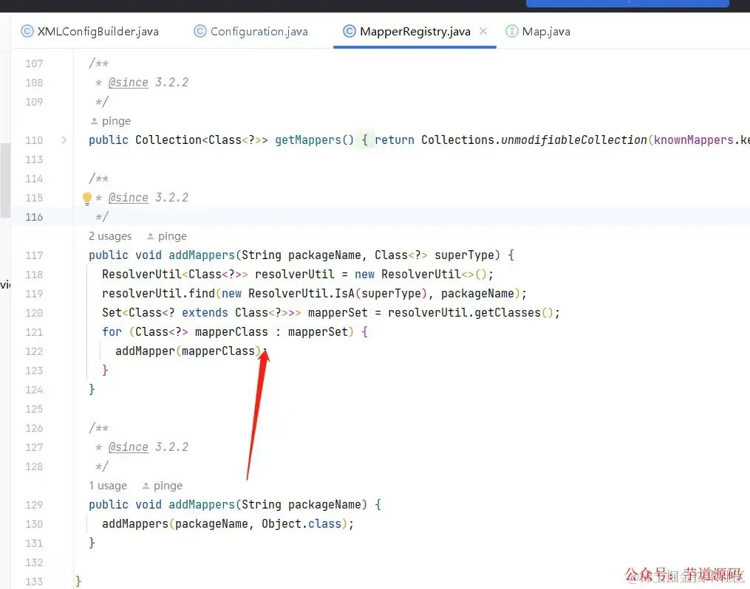The height and width of the screenshot is (589, 750).
Task: Click line number 133 in the gutter
Action: pyautogui.click(x=34, y=582)
